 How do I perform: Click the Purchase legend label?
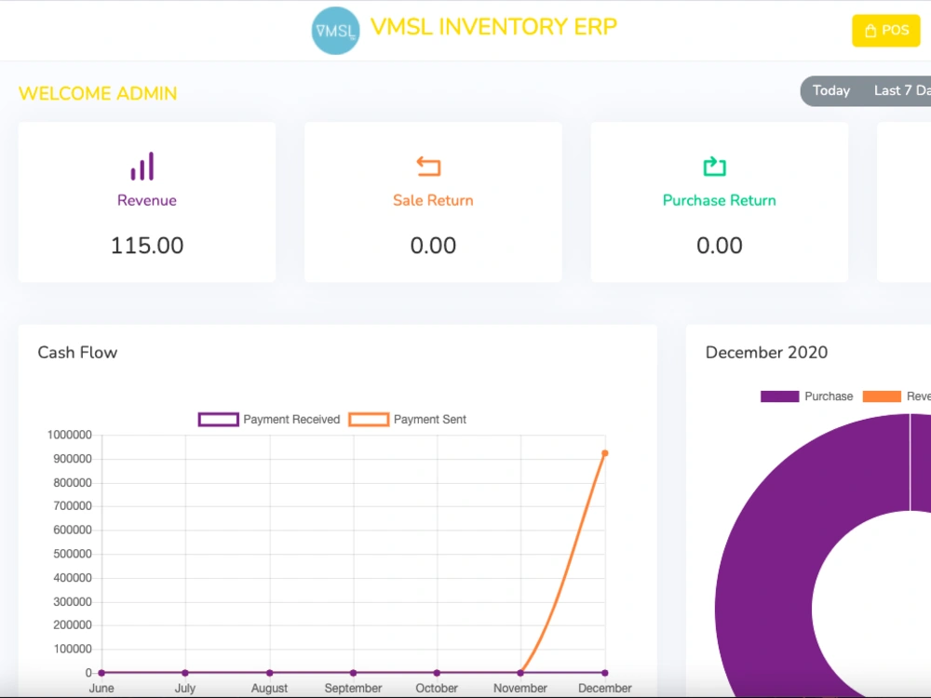829,396
